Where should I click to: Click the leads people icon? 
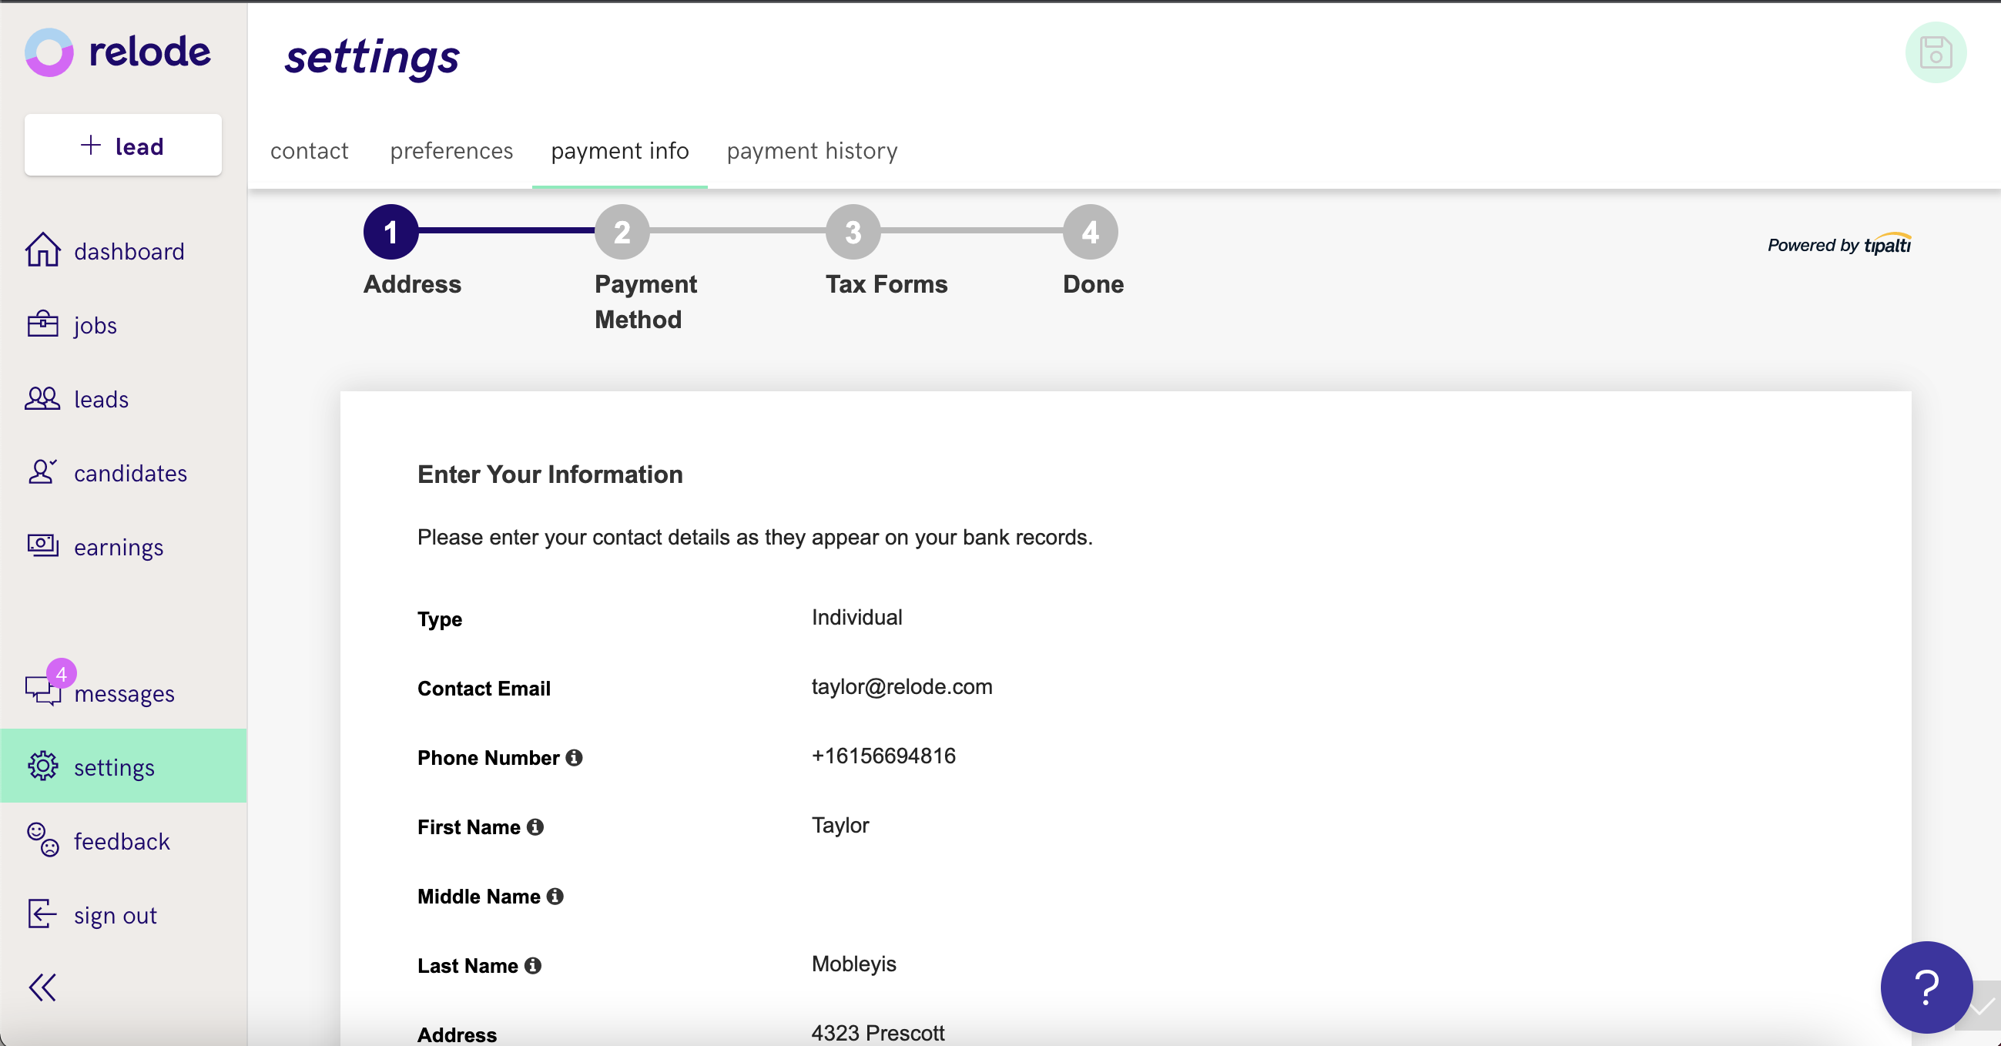(x=42, y=398)
